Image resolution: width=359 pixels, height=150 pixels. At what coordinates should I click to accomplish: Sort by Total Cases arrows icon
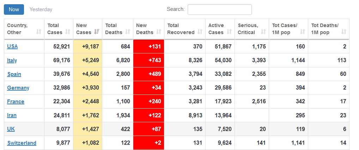[x=68, y=32]
